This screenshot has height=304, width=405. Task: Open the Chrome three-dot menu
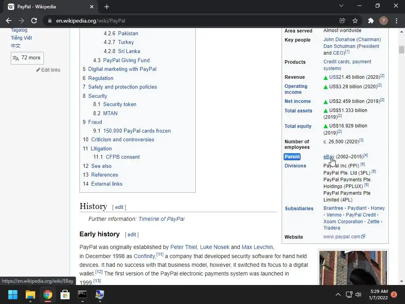(396, 21)
